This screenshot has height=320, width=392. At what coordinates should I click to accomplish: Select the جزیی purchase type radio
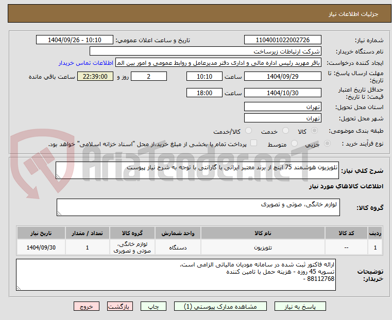tap(327, 143)
